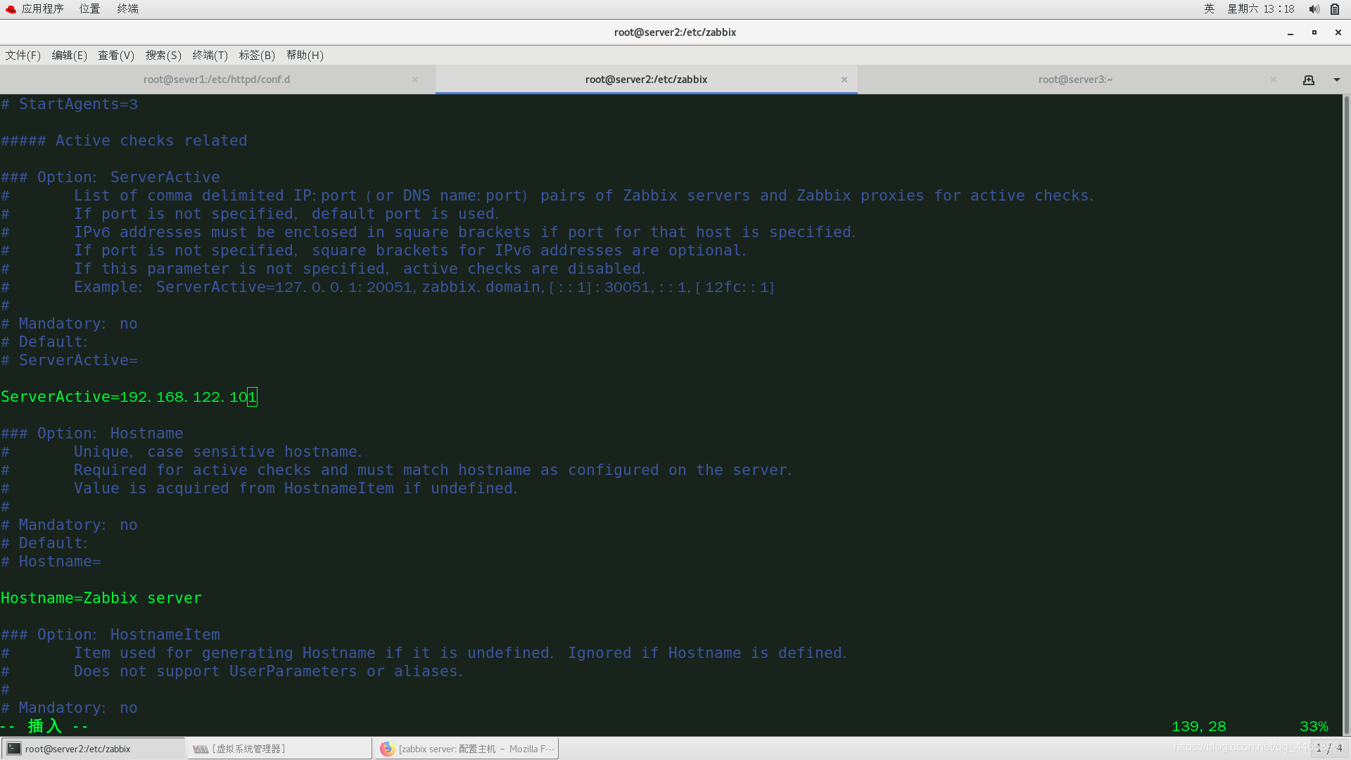Switch to root@sever1:/etc/httpd/conf.d tab
This screenshot has width=1351, height=760.
(x=217, y=80)
